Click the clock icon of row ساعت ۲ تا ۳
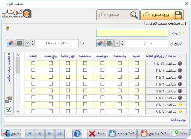 pyautogui.click(x=180, y=77)
